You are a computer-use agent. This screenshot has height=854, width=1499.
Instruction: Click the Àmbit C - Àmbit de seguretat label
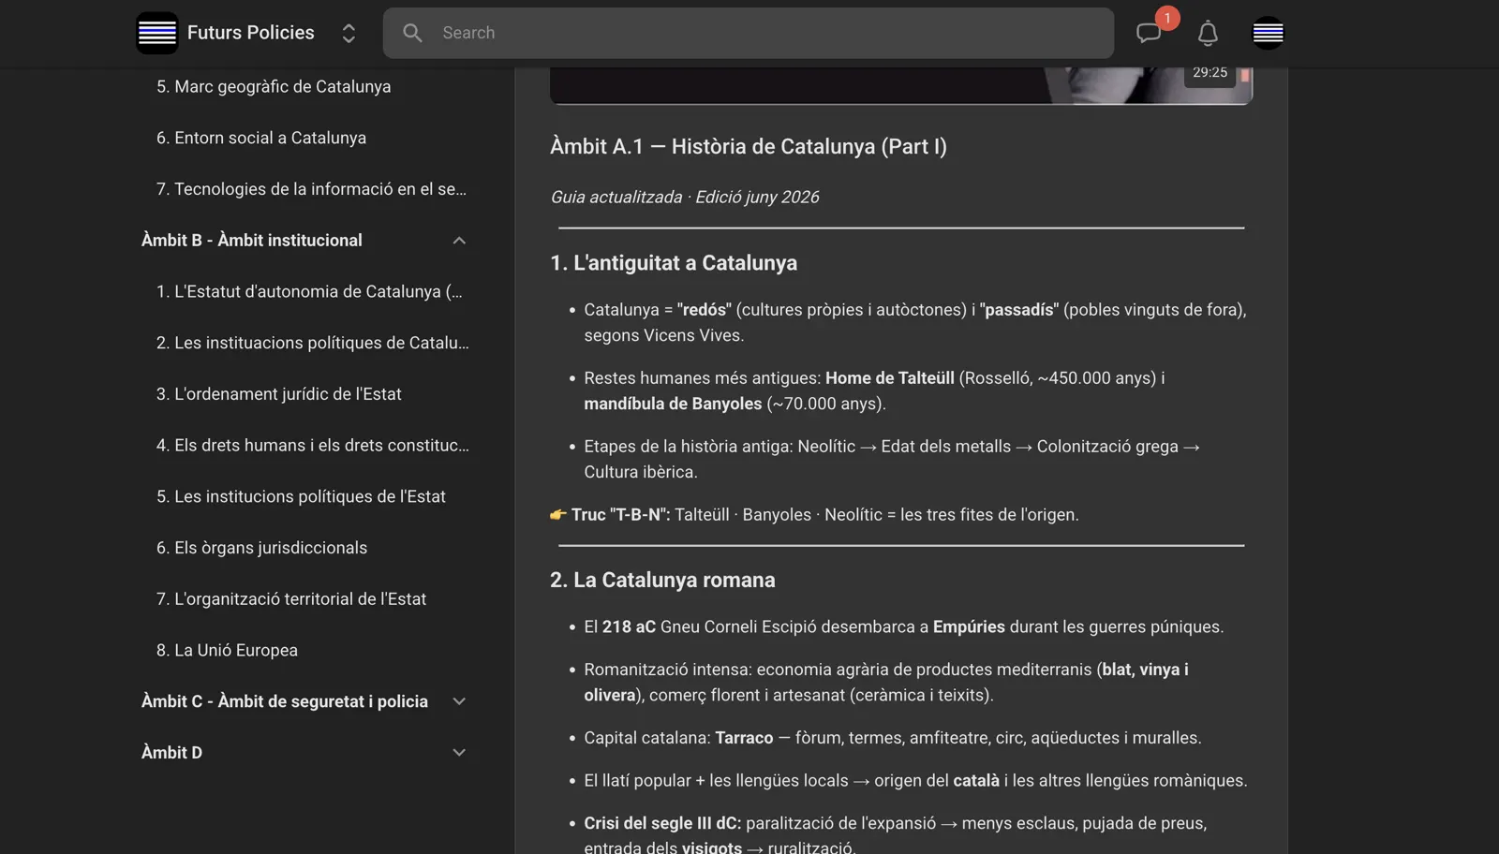pos(285,701)
